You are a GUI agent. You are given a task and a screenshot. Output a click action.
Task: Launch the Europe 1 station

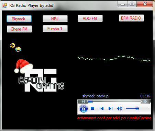click(55, 29)
